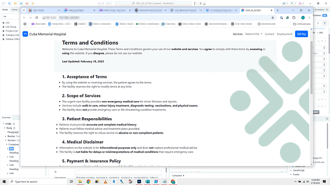This screenshot has width=330, height=185.
Task: Open the All Bookmarks folder
Action: (302, 24)
